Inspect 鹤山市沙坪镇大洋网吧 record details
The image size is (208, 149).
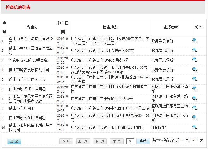194,89
